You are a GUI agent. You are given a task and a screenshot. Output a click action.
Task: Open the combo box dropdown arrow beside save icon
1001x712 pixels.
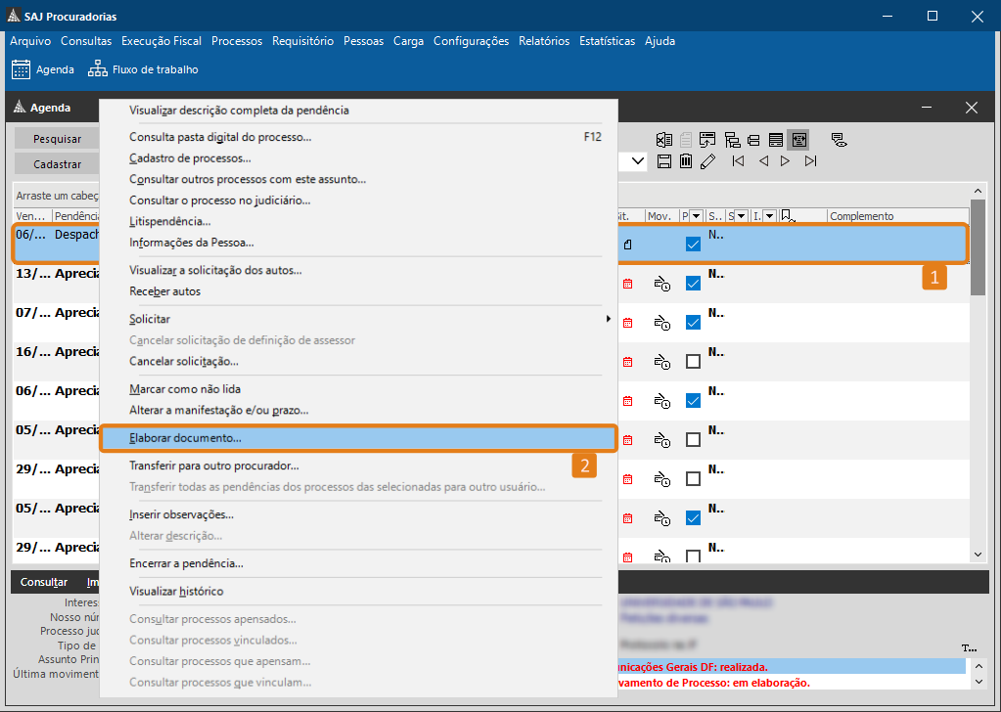[x=639, y=160]
